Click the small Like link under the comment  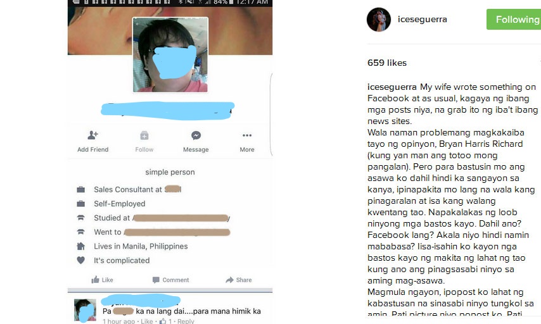click(x=146, y=321)
